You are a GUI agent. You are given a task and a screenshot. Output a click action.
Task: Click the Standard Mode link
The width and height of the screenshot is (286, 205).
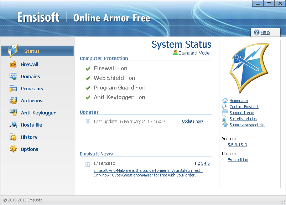[x=194, y=53]
